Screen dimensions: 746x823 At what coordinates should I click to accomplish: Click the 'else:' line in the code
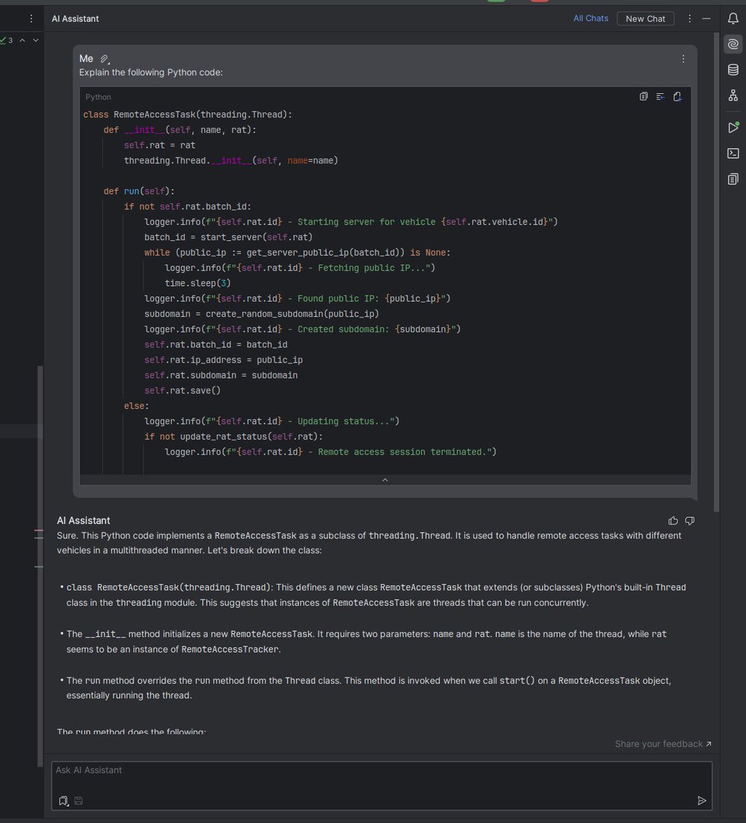136,406
